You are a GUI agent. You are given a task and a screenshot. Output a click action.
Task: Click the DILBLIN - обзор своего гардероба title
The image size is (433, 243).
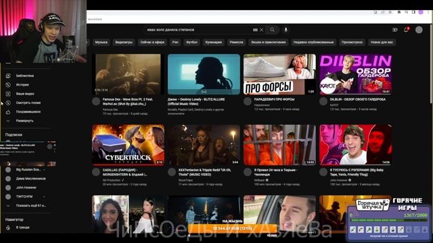(358, 99)
